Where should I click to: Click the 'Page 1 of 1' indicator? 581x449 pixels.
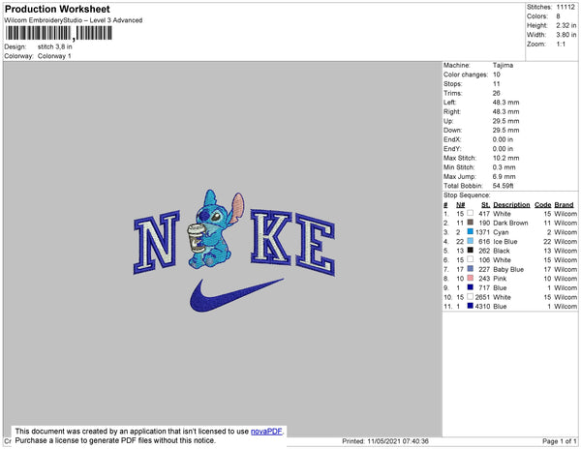click(x=559, y=441)
